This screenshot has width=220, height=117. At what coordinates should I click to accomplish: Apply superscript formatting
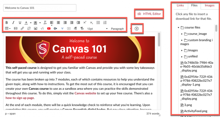click(85, 23)
